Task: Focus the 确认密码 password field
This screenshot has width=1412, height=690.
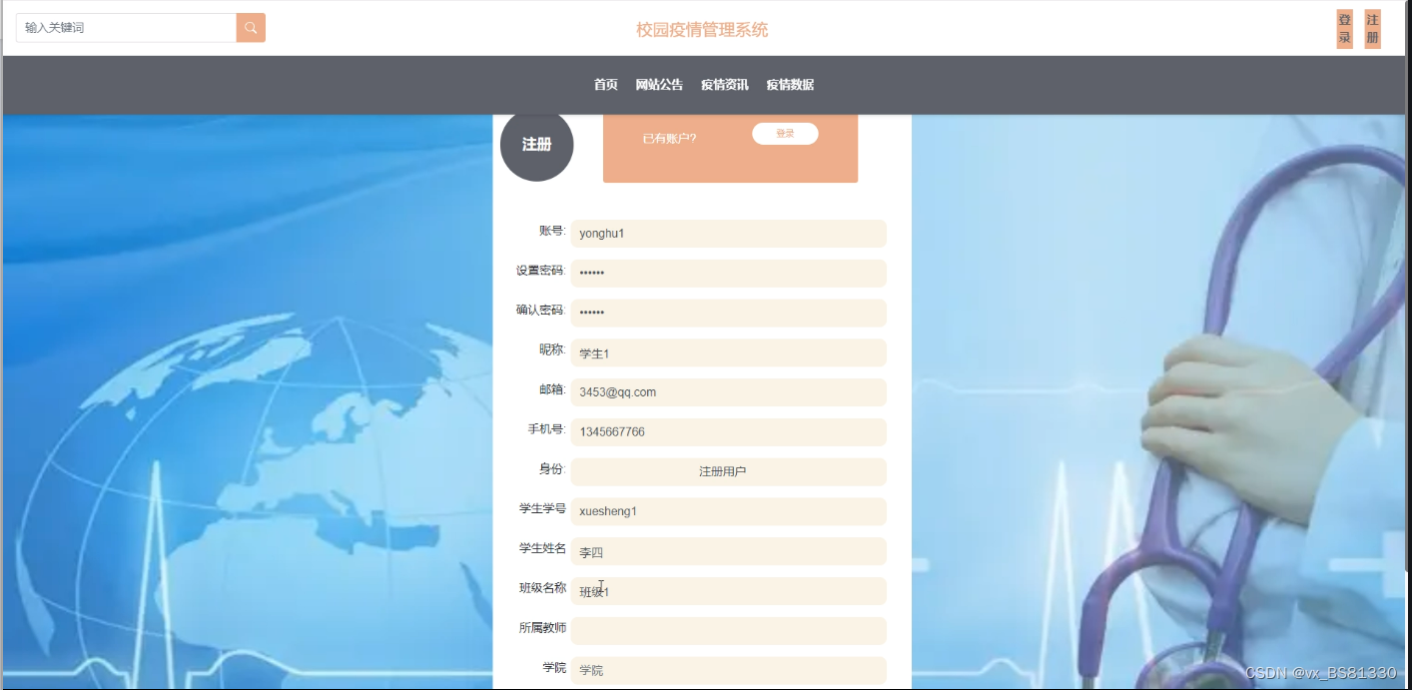Action: click(729, 313)
